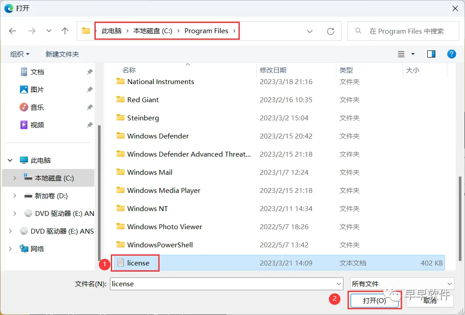Select 本地磁盘 (C:) in the breadcrumb
Image resolution: width=465 pixels, height=315 pixels.
pyautogui.click(x=153, y=31)
